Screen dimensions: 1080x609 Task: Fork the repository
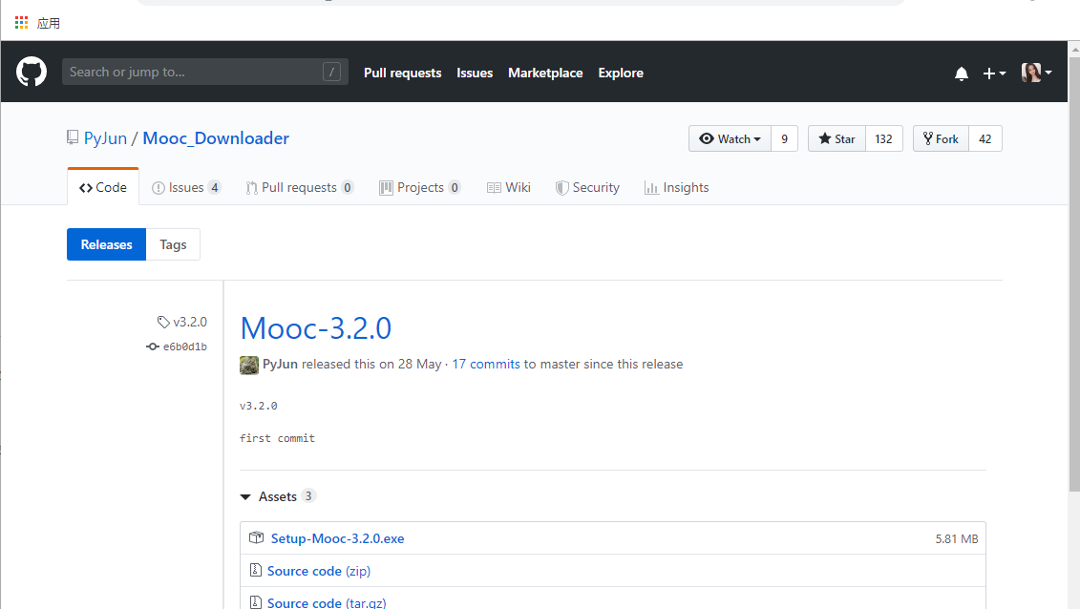[x=941, y=138]
